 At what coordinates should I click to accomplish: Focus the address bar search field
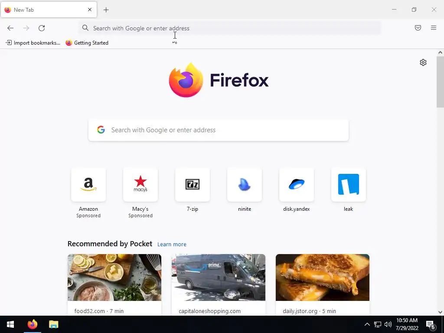pos(229,28)
